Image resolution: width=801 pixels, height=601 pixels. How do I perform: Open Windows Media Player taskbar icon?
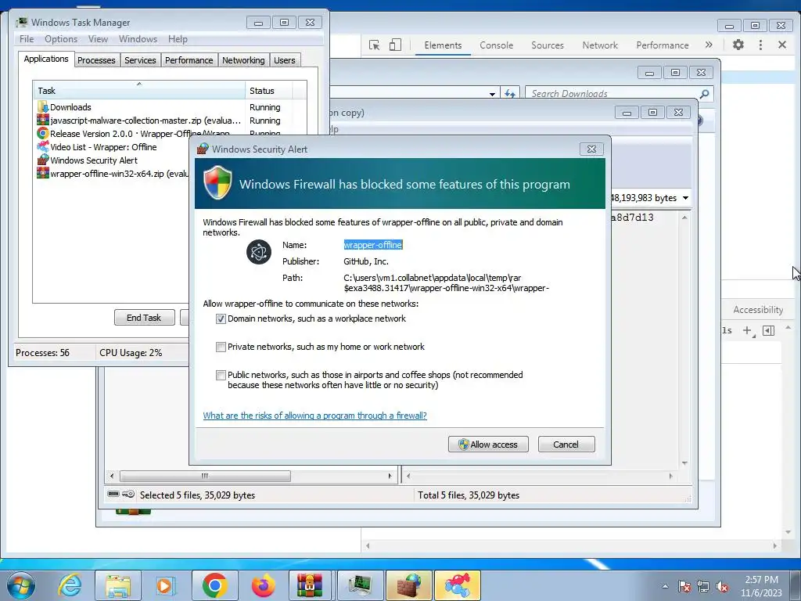tap(165, 585)
